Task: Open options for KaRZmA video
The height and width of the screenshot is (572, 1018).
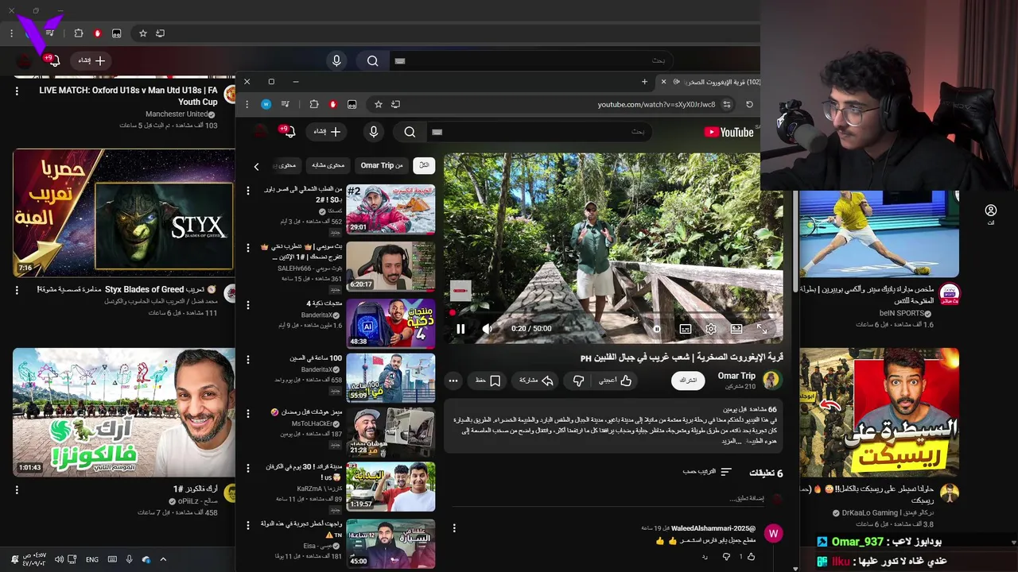Action: click(x=248, y=468)
